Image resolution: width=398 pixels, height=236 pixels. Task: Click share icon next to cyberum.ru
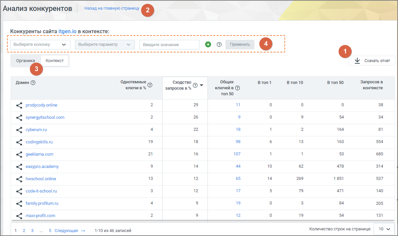click(x=19, y=130)
